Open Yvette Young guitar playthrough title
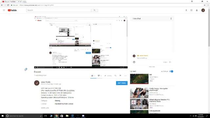 158,89
